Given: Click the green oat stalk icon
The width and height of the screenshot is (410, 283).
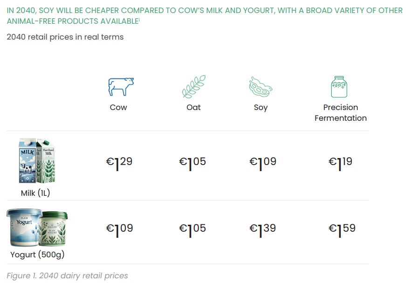Looking at the screenshot, I should point(194,87).
